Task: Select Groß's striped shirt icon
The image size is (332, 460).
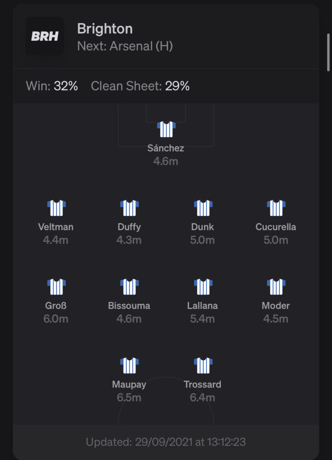Action: click(x=56, y=287)
